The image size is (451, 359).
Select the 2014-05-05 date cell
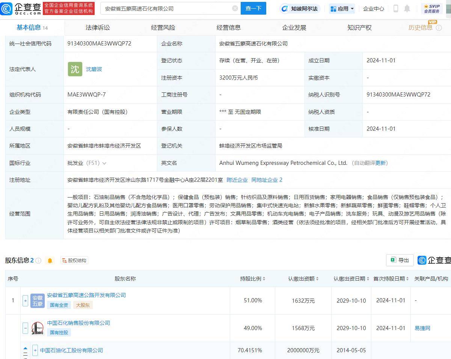click(351, 350)
